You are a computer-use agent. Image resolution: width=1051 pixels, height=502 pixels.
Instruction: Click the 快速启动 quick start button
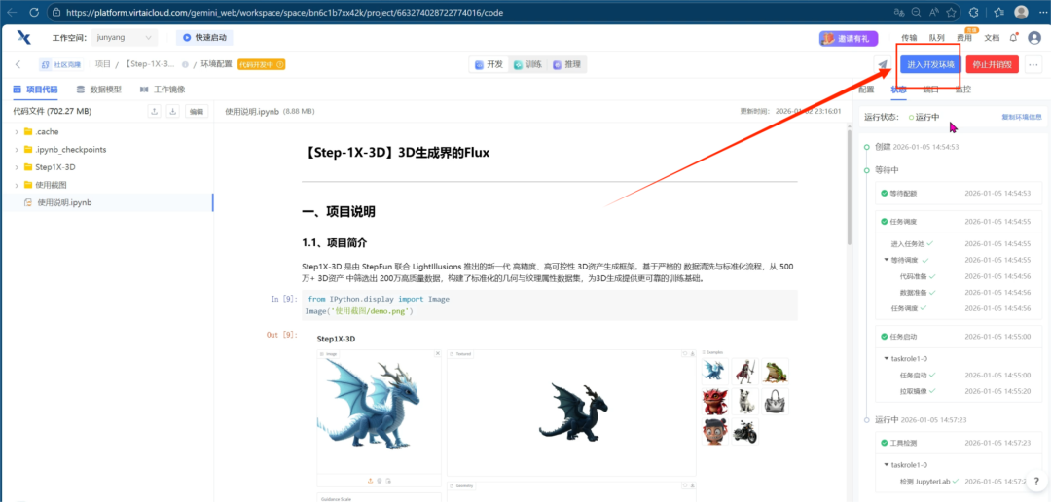pyautogui.click(x=204, y=38)
